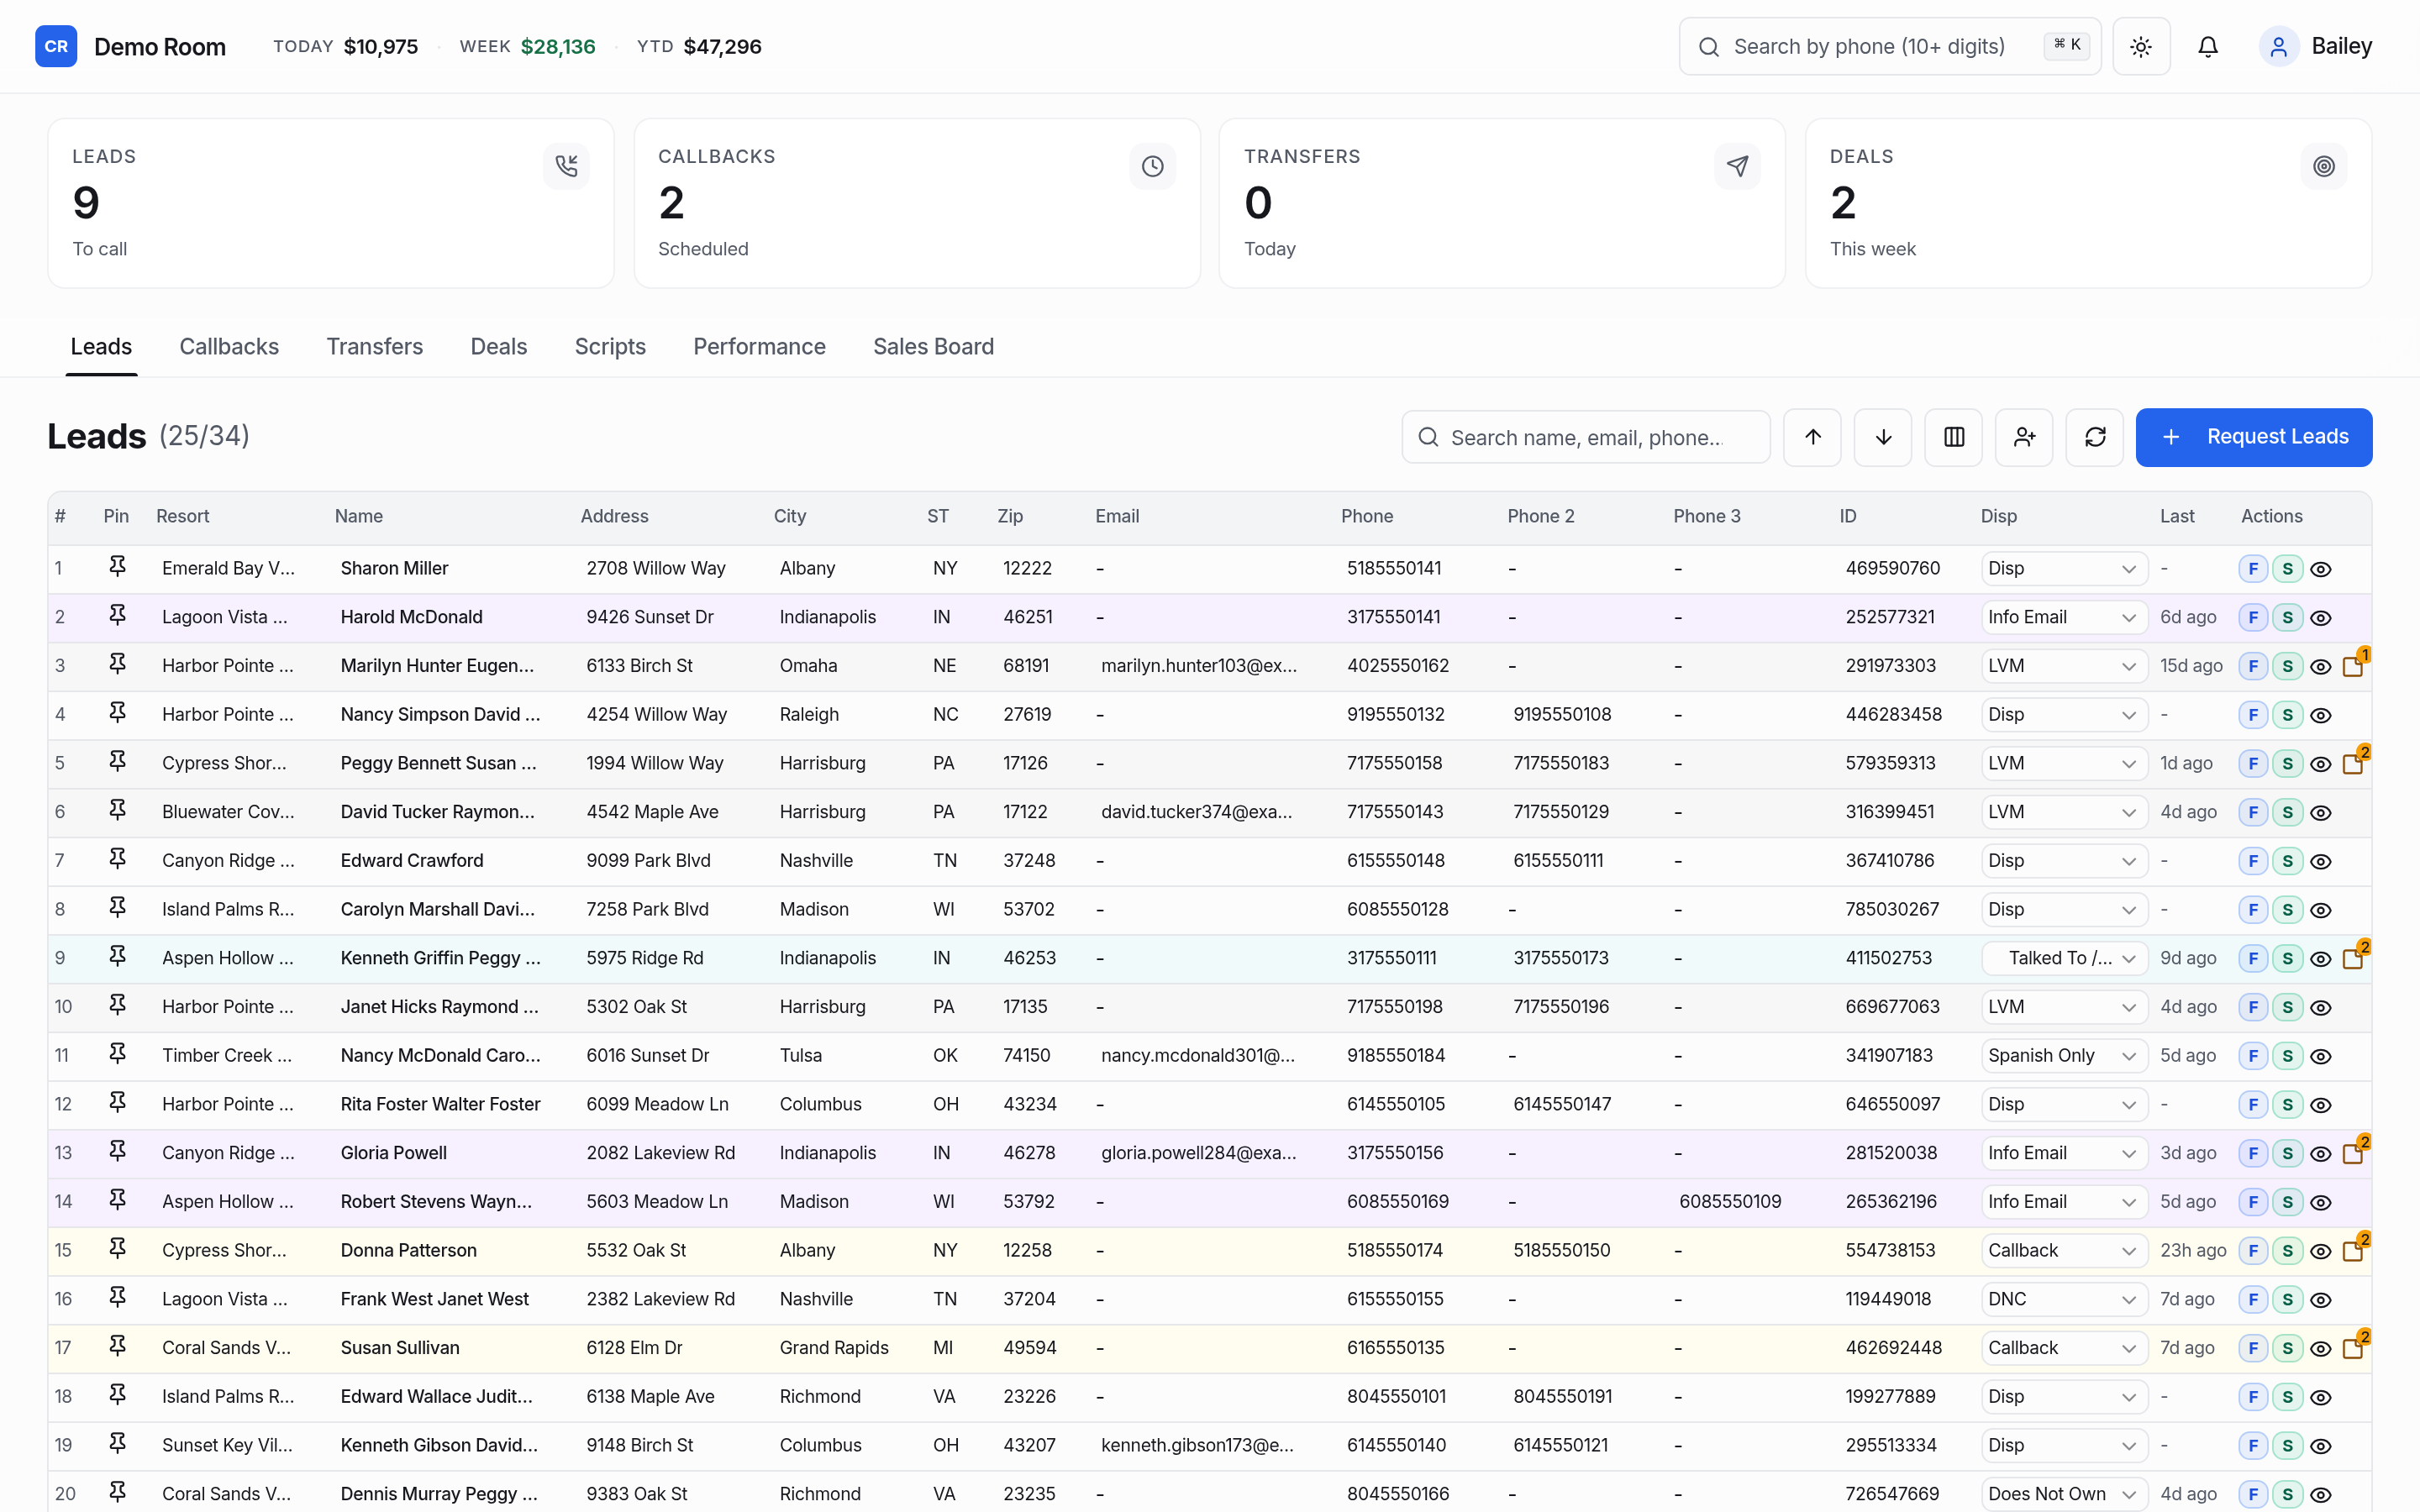Click the target icon on Deals card
Viewport: 2420px width, 1512px height.
tap(2324, 165)
